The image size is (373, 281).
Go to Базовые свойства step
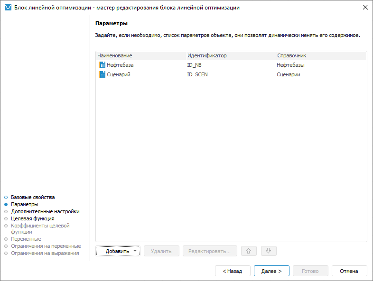33,197
